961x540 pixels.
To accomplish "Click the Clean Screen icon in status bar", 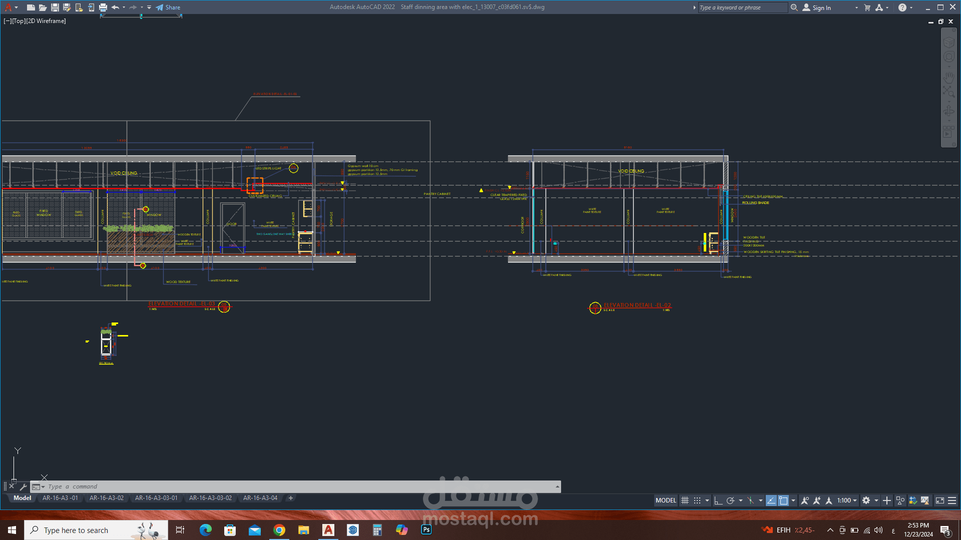I will (x=940, y=500).
